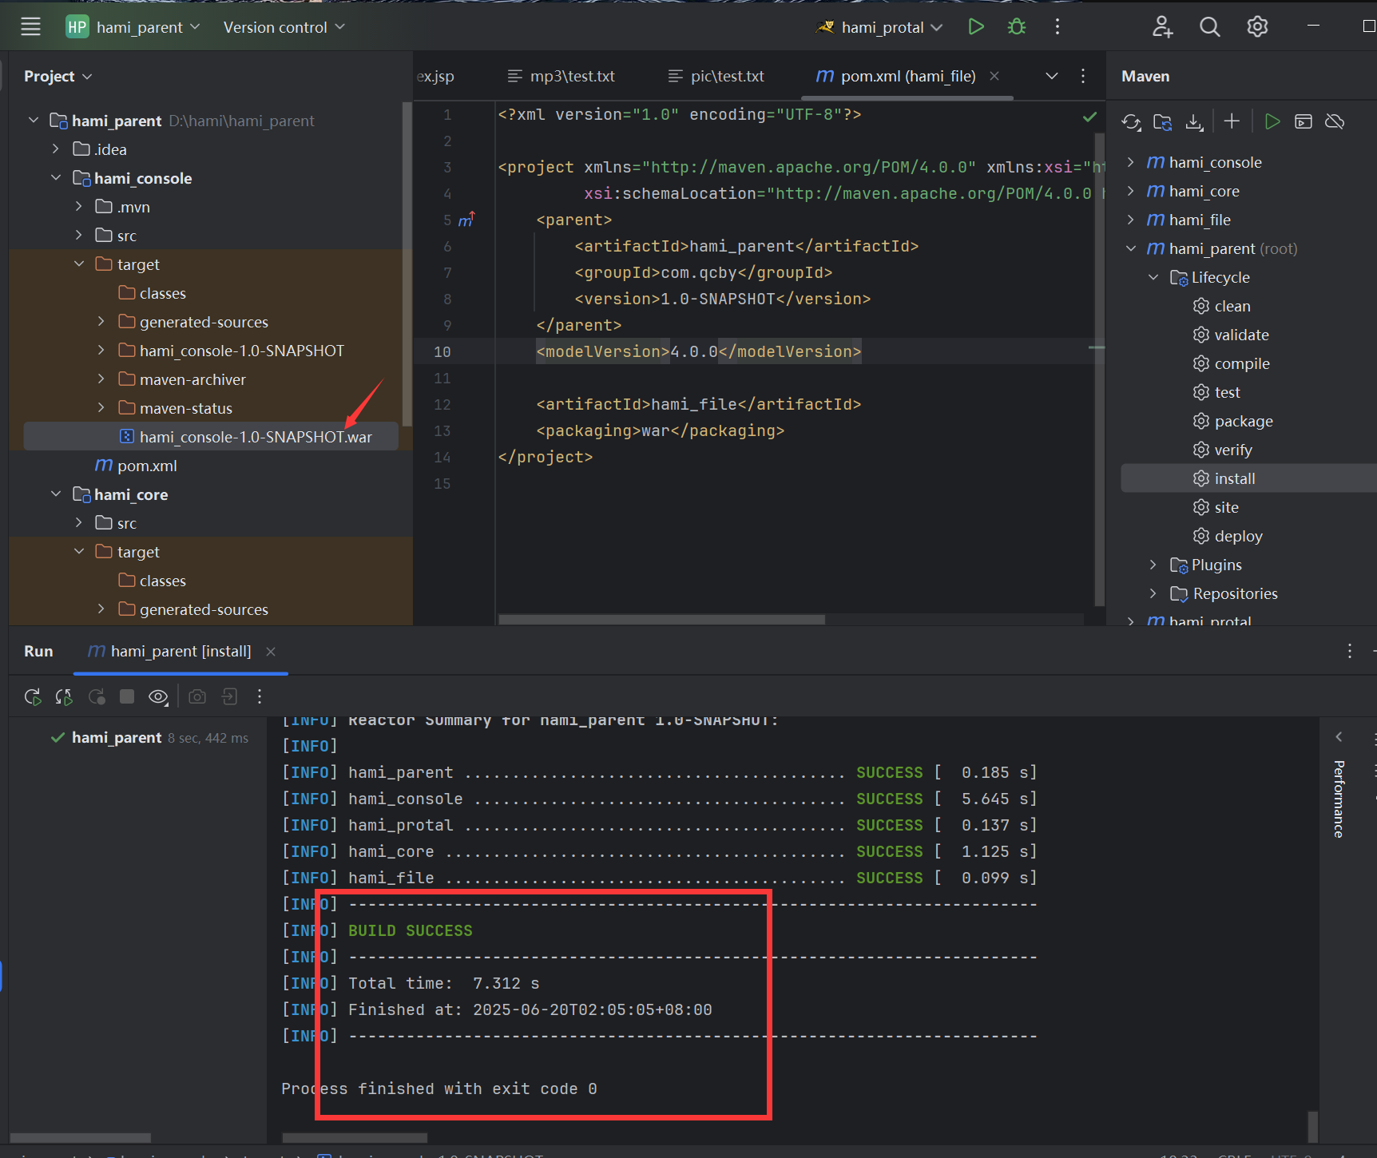Switch to mp3\test.txt tab
The height and width of the screenshot is (1158, 1377).
[562, 76]
